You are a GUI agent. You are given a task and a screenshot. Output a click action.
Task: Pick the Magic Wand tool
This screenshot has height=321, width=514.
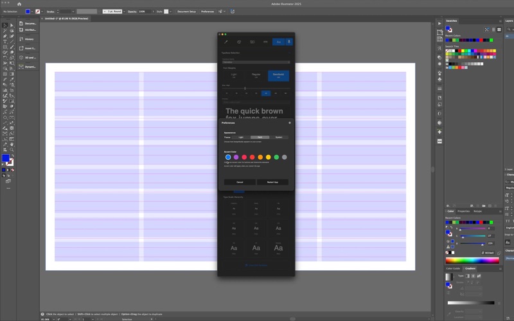pos(5,31)
